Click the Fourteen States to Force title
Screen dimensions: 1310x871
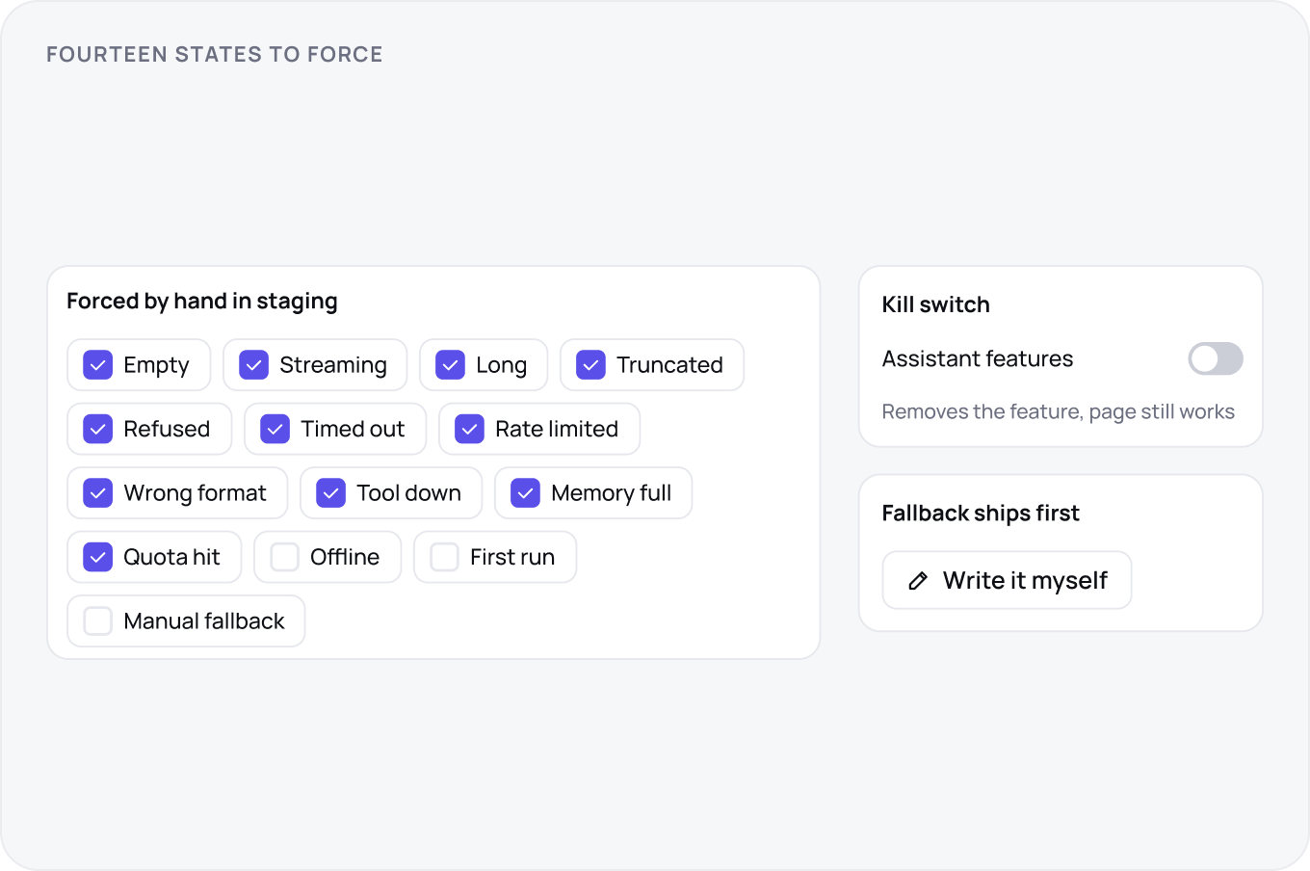pos(215,55)
